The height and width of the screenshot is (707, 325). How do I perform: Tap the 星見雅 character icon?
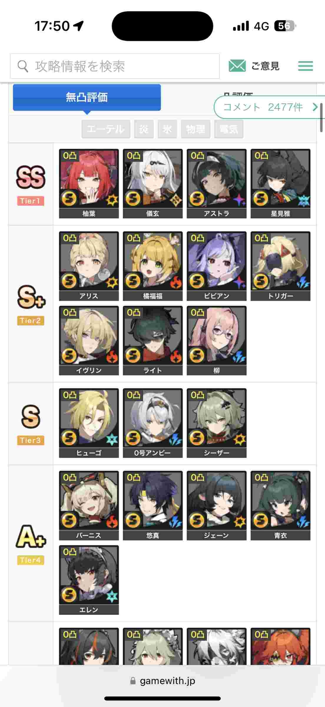pyautogui.click(x=281, y=184)
